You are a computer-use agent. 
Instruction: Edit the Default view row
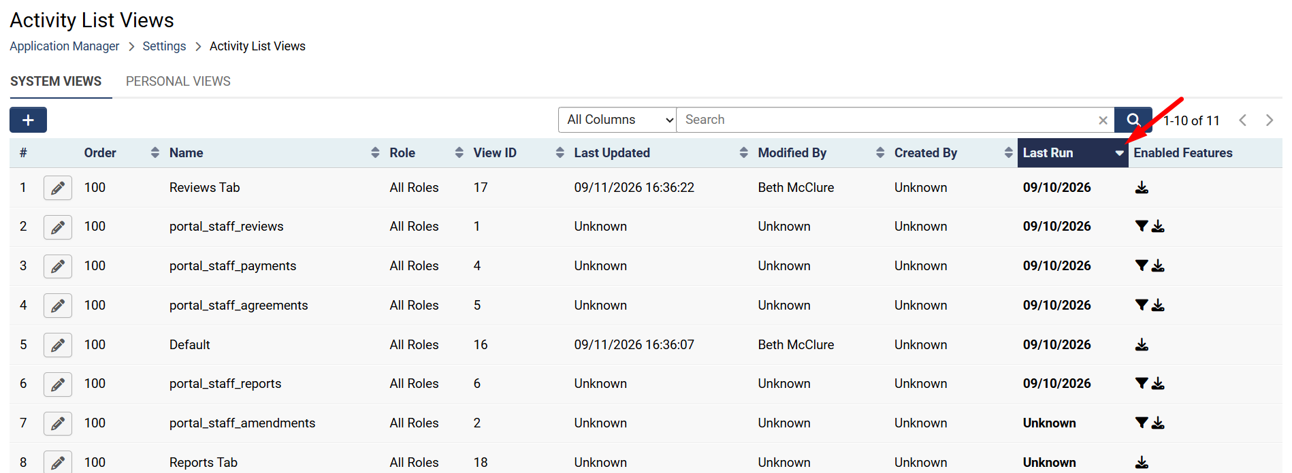(58, 345)
